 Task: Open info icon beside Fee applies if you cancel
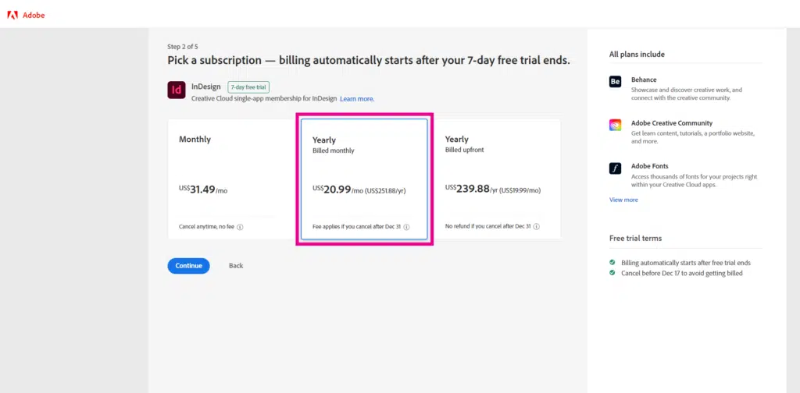pos(406,227)
